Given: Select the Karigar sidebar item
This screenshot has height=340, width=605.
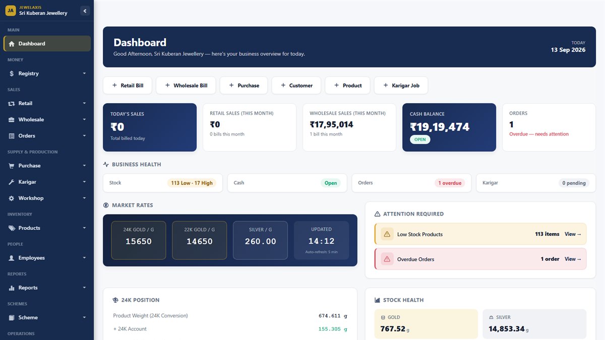Looking at the screenshot, I should 47,182.
